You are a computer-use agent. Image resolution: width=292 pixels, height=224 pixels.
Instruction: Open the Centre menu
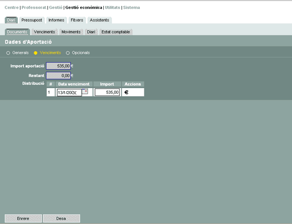(x=11, y=8)
